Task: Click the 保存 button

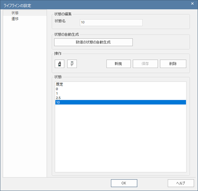Action: point(145,64)
